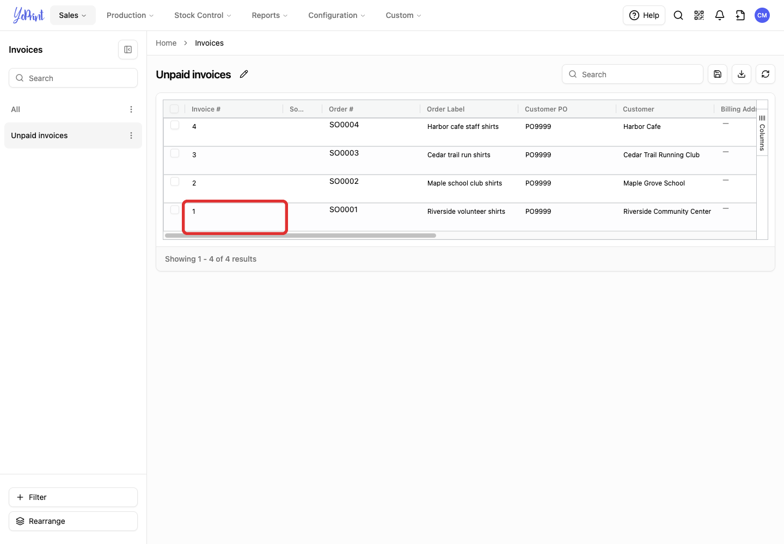This screenshot has width=784, height=544.
Task: Click the invoices table Search field
Action: (633, 74)
